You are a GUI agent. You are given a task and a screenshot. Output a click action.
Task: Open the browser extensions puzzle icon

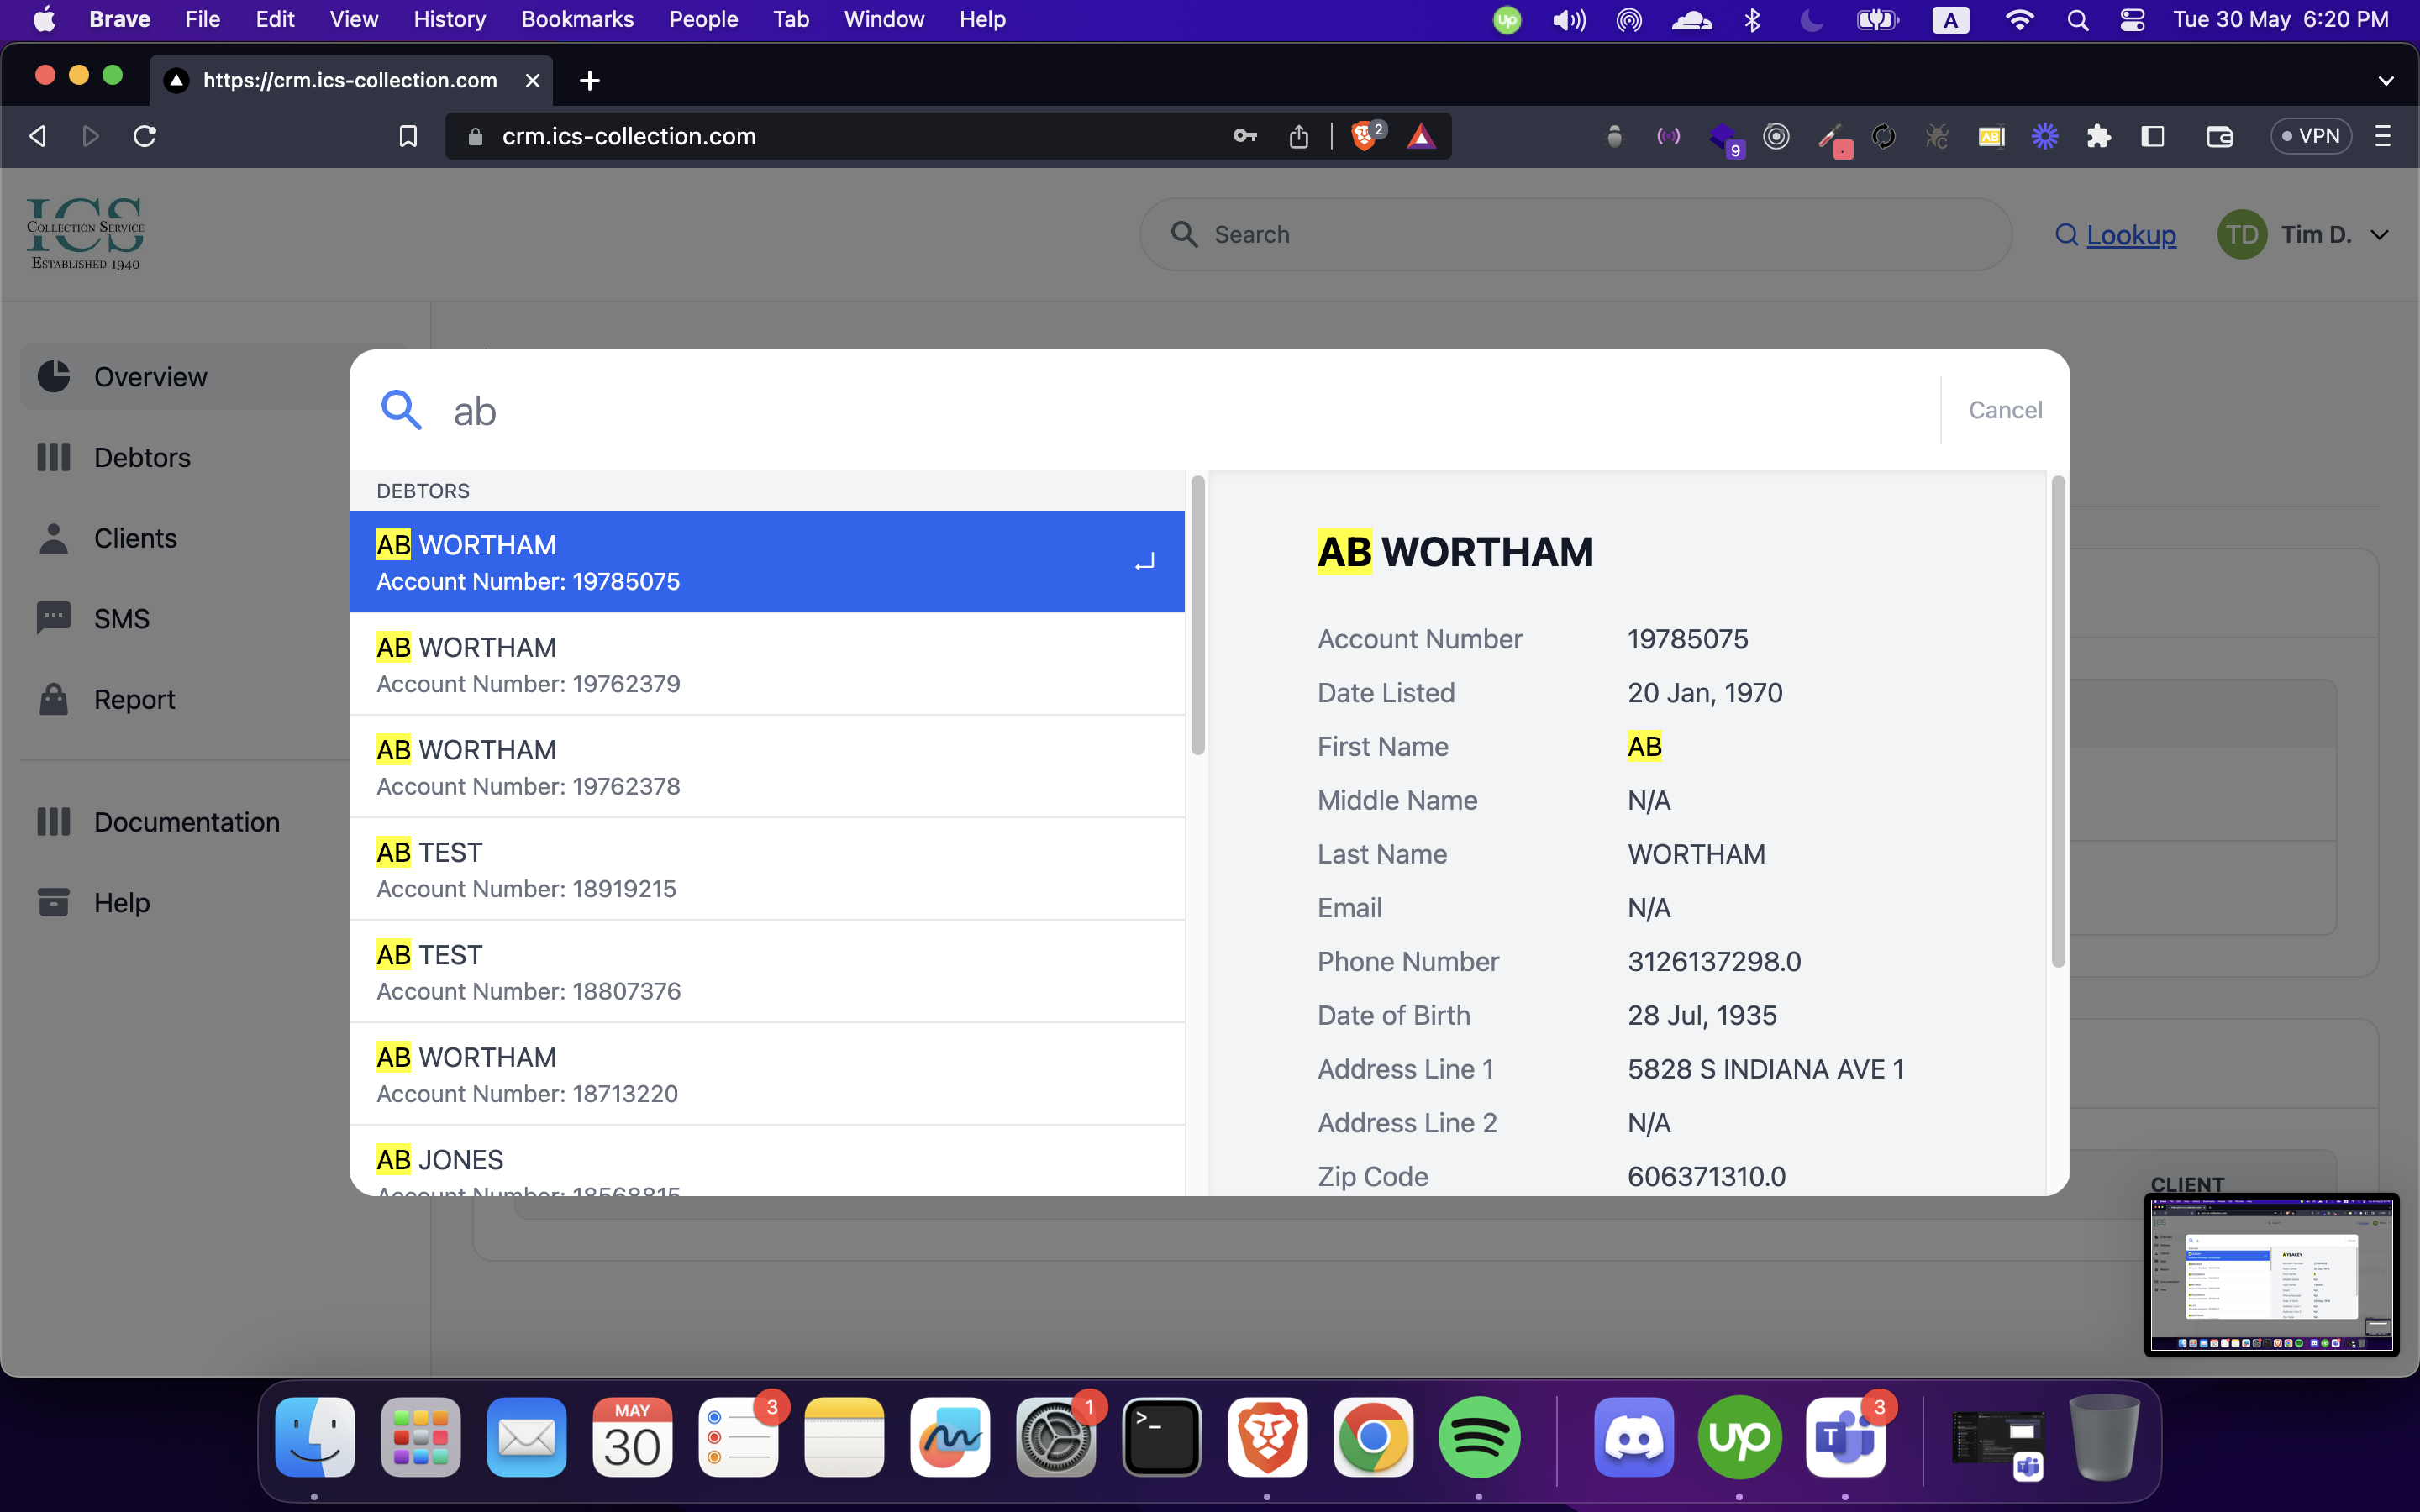tap(2098, 136)
